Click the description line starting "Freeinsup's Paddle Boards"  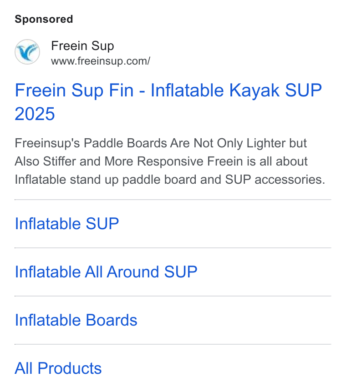[x=161, y=143]
